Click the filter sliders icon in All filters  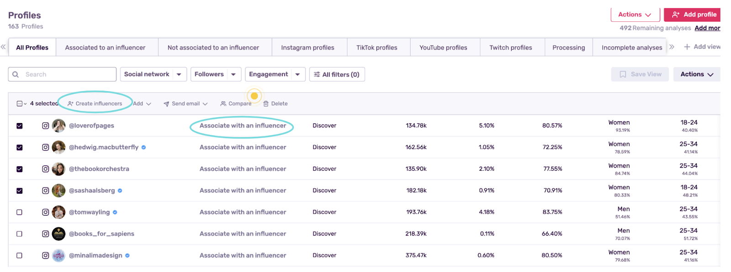[317, 74]
